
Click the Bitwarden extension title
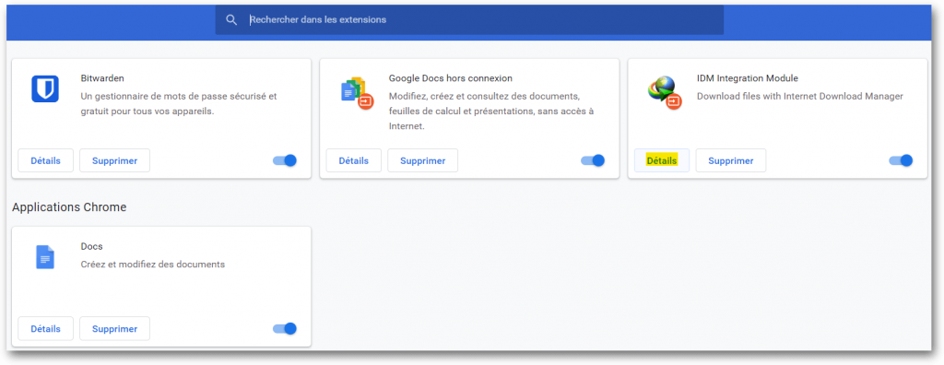pos(102,78)
